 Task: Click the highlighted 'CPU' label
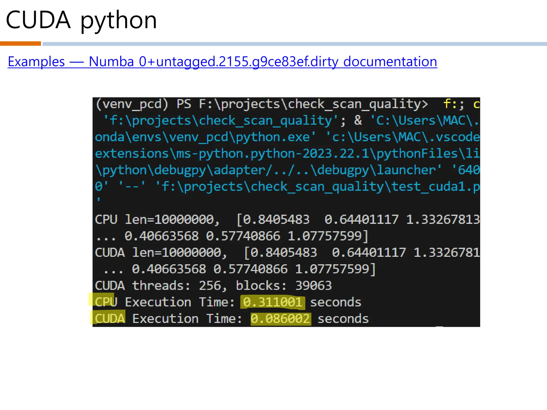106,302
